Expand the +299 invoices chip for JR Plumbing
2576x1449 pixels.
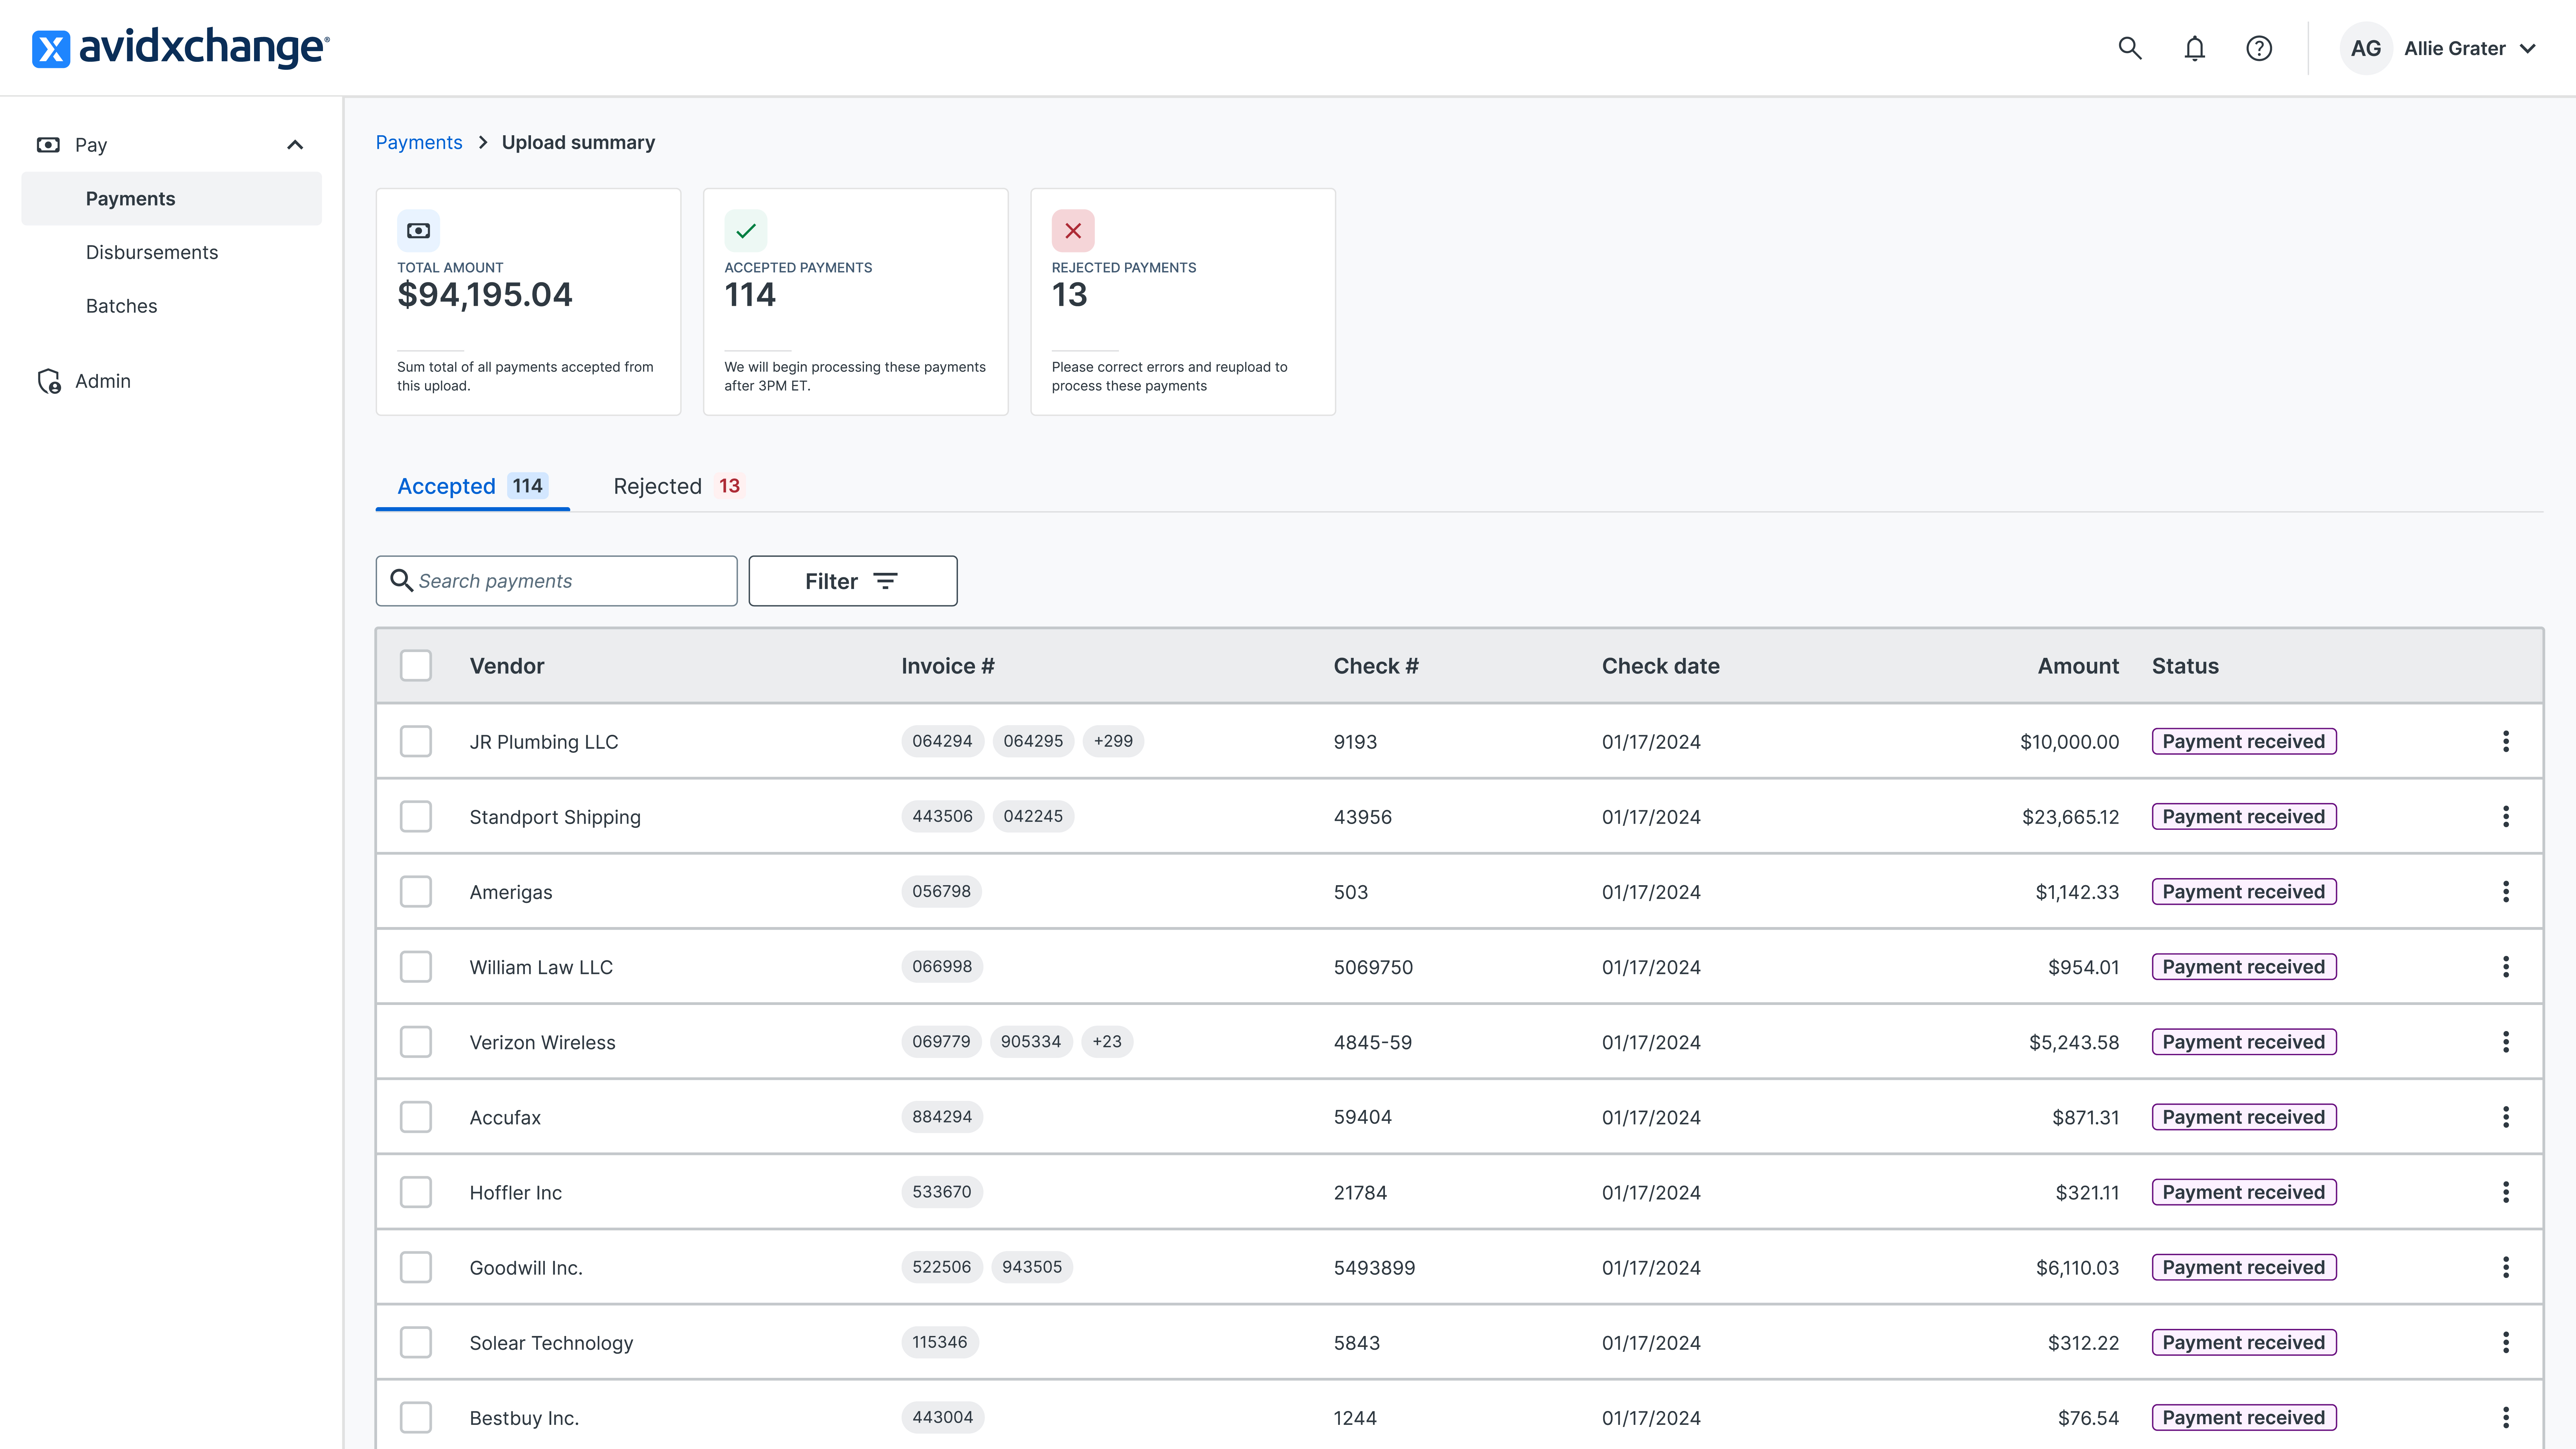coord(1113,741)
